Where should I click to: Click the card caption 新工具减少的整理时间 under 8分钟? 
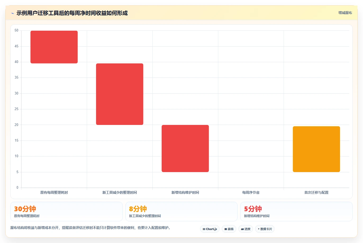pos(145,216)
